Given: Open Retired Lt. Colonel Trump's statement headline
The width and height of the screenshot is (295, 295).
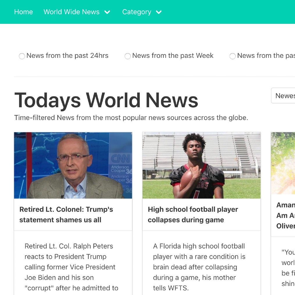Looking at the screenshot, I should point(66,214).
